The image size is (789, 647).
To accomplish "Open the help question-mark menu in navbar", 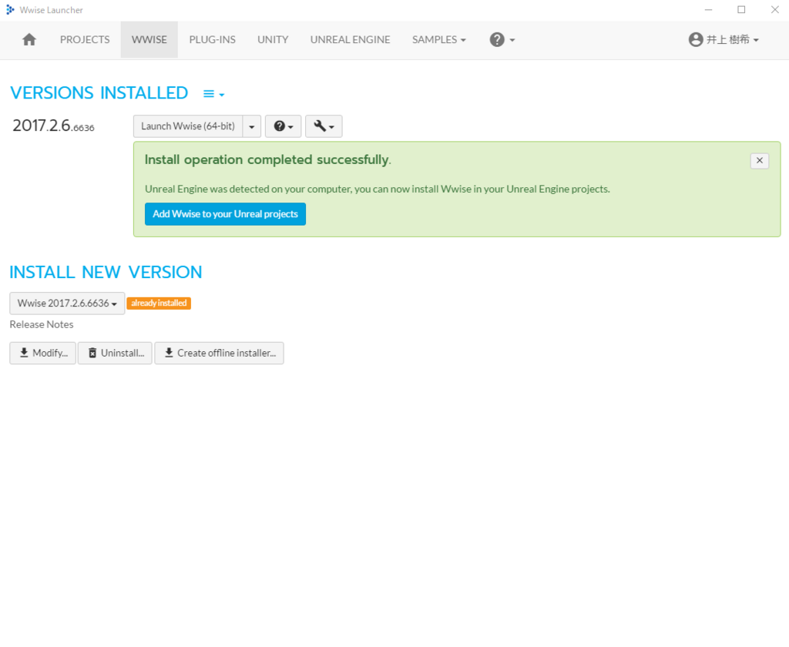I will pyautogui.click(x=502, y=40).
